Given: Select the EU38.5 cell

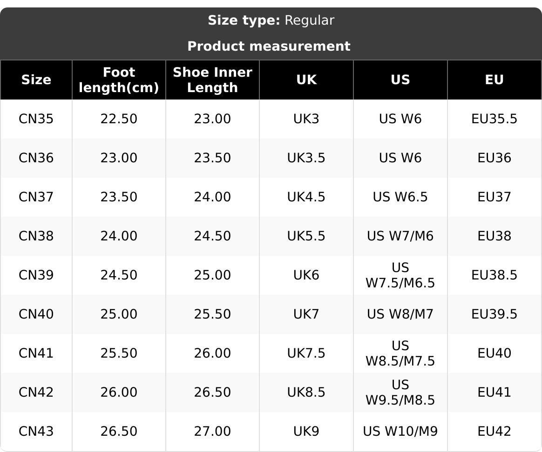Looking at the screenshot, I should [494, 275].
